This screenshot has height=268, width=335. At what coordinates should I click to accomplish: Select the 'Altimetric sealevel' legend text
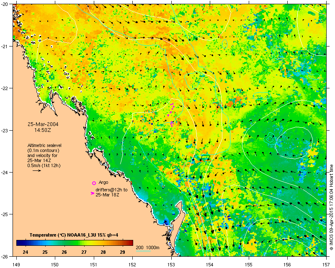point(44,145)
